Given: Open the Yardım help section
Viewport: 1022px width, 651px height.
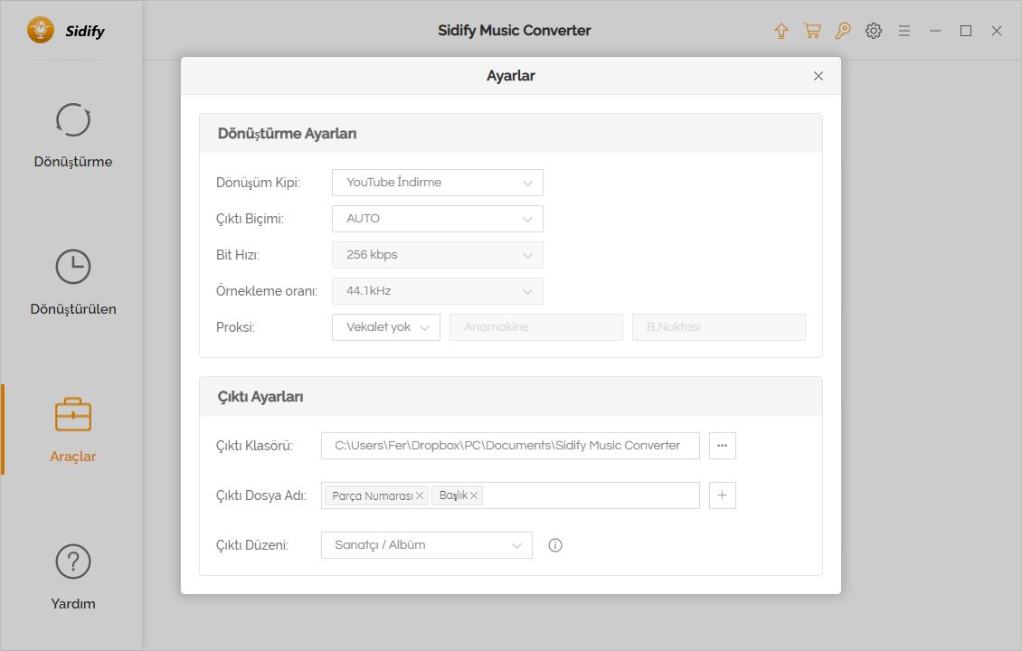Looking at the screenshot, I should 73,578.
